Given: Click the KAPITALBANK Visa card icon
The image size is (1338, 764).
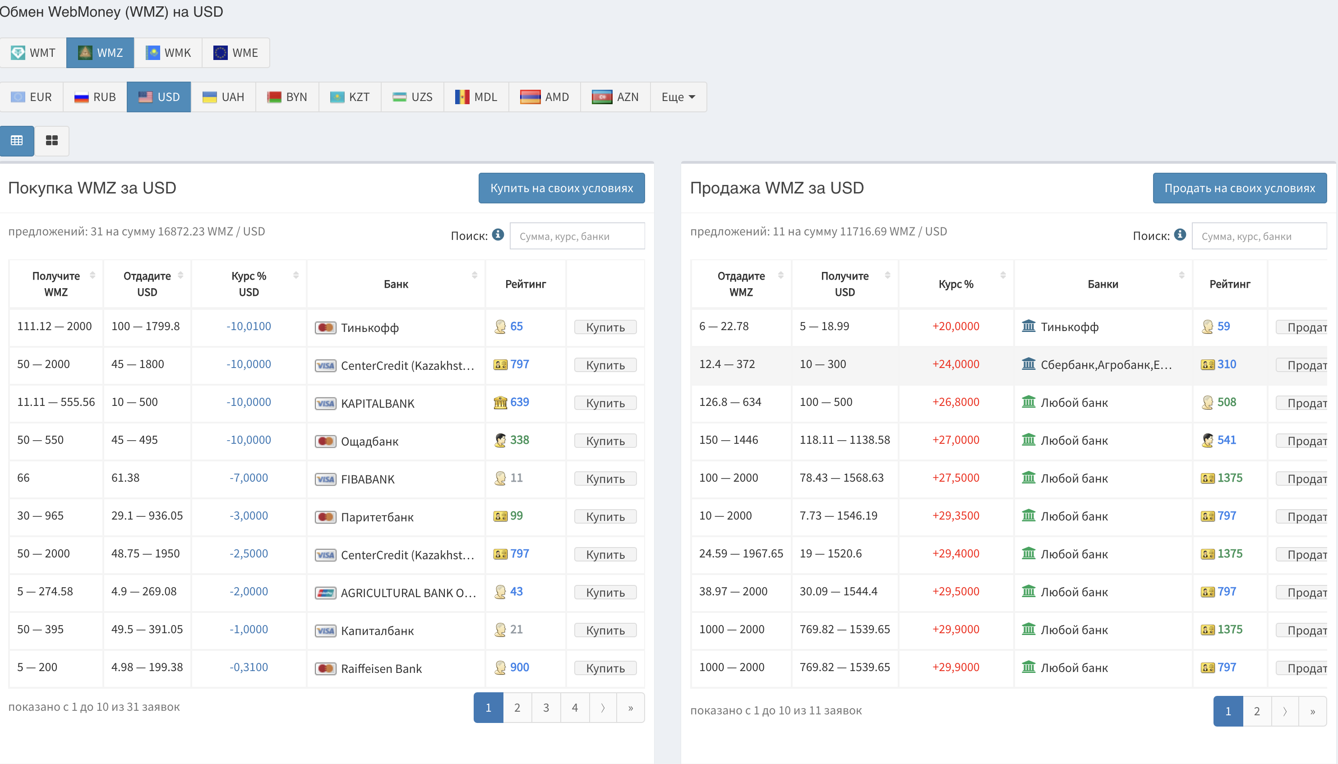Looking at the screenshot, I should [325, 403].
